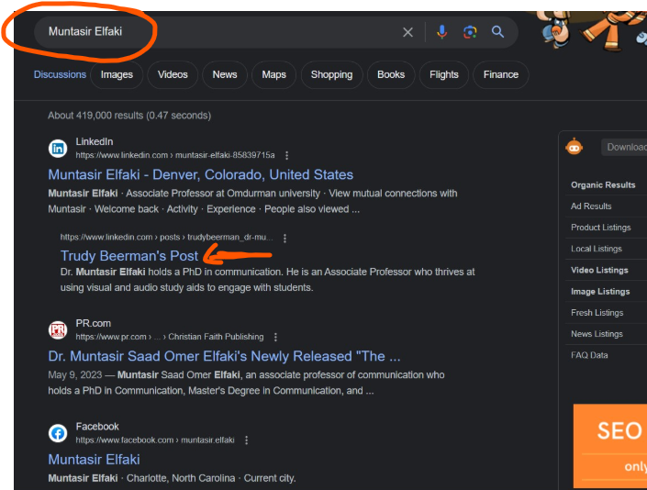
Task: Click May 9, 2023 snippet date
Action: [x=74, y=375]
